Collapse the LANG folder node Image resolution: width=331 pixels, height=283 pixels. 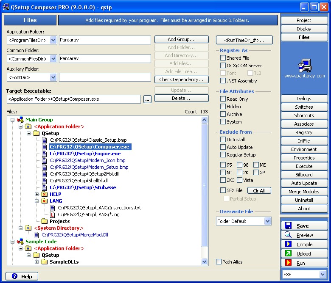pos(37,201)
